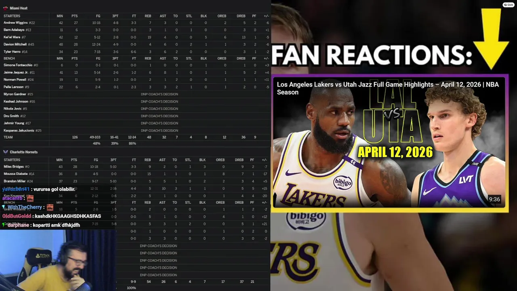The height and width of the screenshot is (291, 517).
Task: Click the emote in WithTheCherry's chat message
Action: pyautogui.click(x=50, y=207)
